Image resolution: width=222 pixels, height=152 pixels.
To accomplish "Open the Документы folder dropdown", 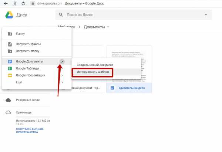I will pos(108,27).
